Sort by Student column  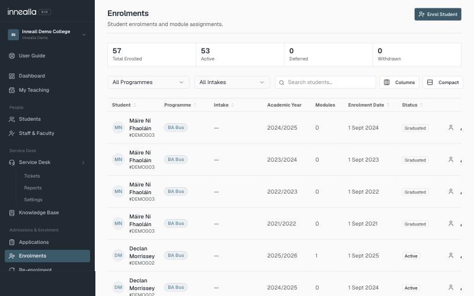[124, 105]
